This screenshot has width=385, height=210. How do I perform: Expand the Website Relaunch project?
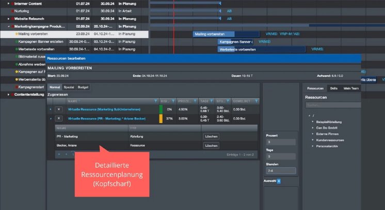(9, 18)
